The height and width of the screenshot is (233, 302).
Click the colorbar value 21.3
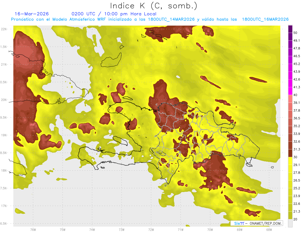(297, 211)
